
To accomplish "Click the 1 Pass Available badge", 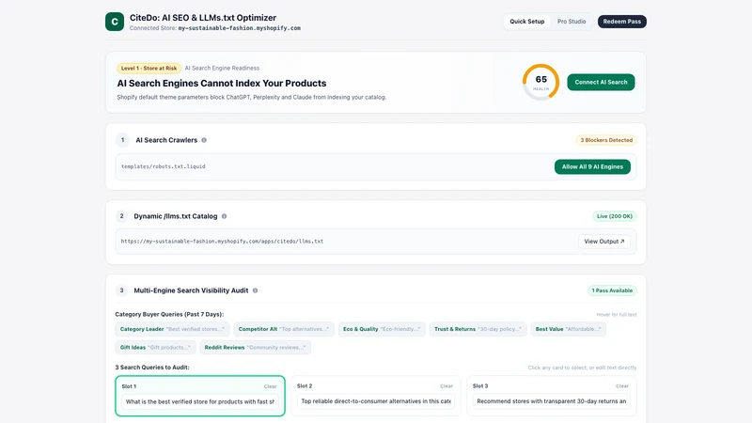I will click(612, 290).
